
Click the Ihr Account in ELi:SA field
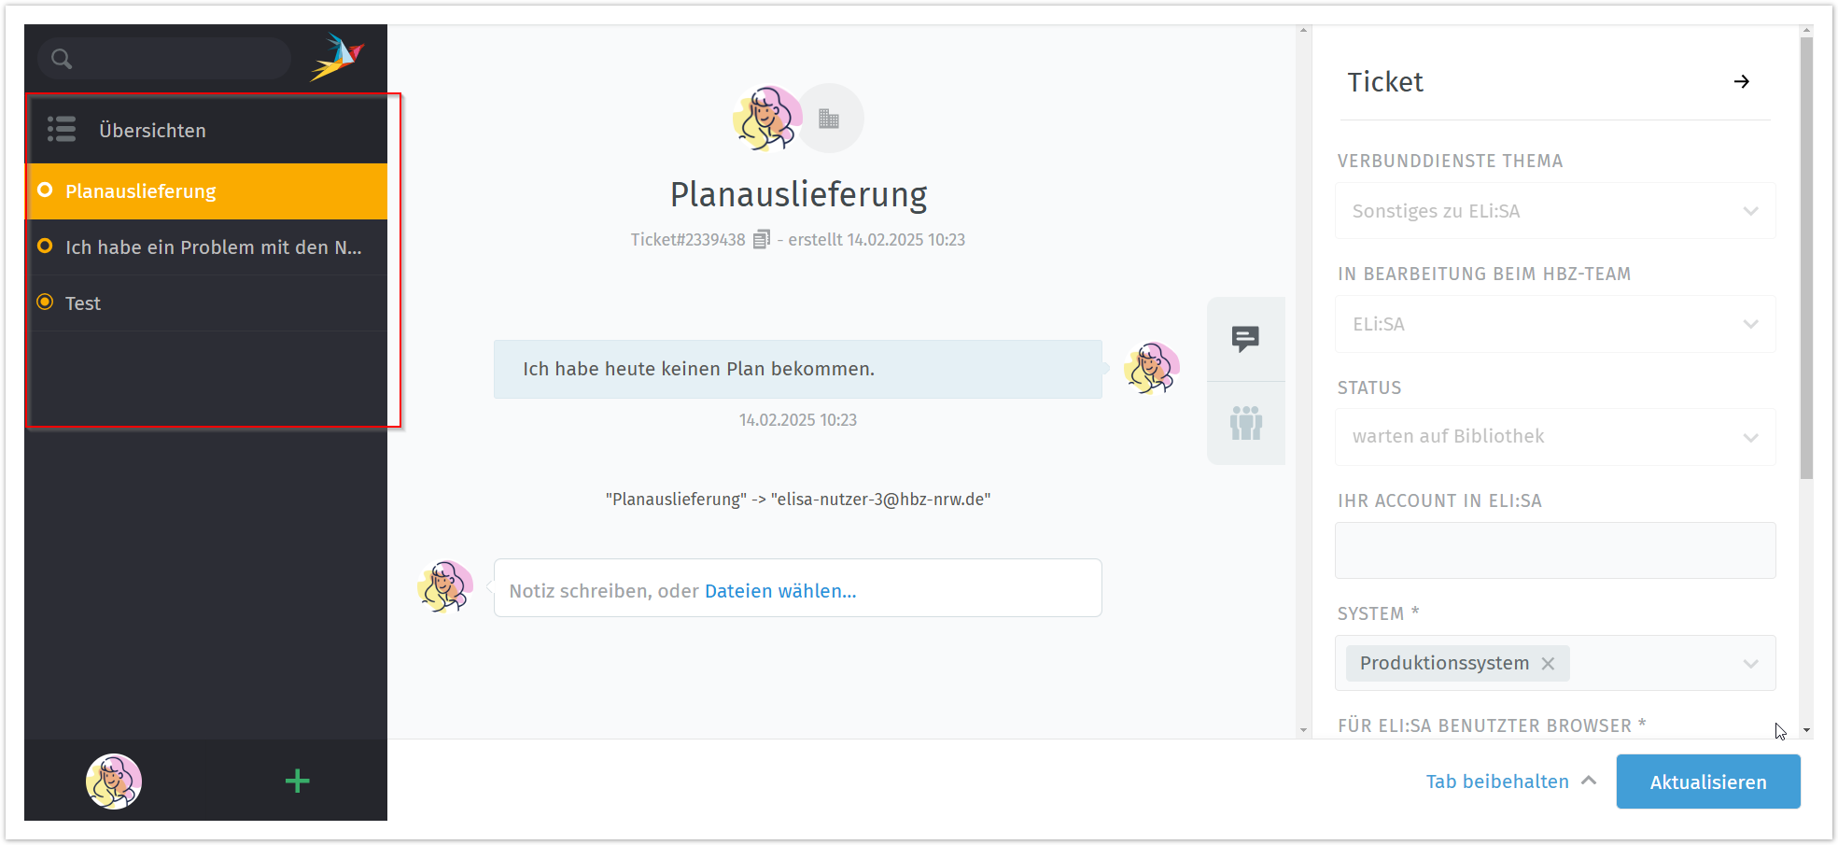click(1554, 551)
